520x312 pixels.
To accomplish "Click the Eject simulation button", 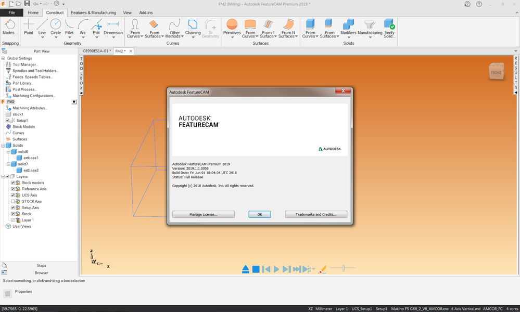I will [x=245, y=269].
